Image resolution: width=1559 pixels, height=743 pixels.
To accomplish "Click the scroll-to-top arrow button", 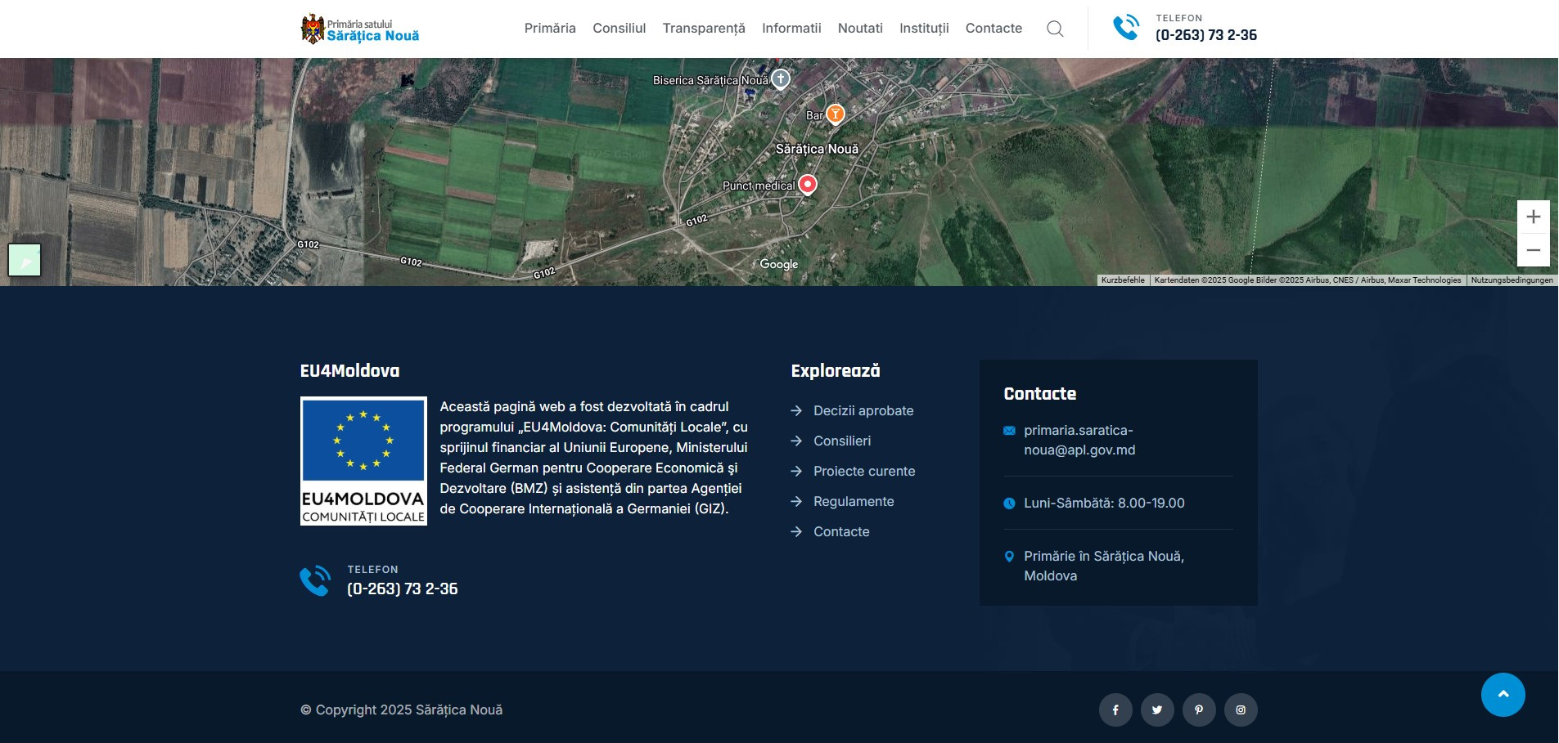I will [x=1503, y=695].
